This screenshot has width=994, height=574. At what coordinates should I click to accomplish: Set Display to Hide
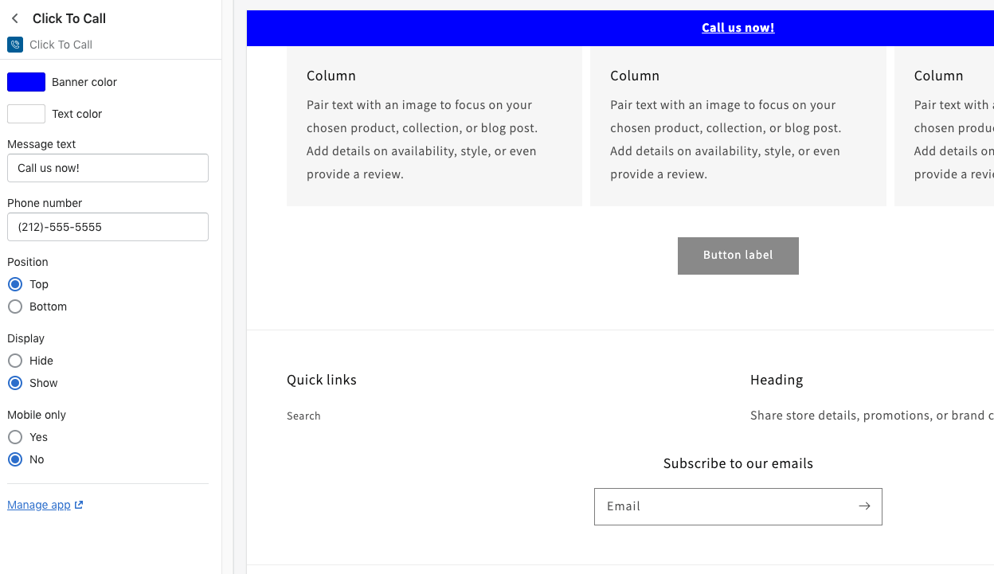(x=14, y=361)
